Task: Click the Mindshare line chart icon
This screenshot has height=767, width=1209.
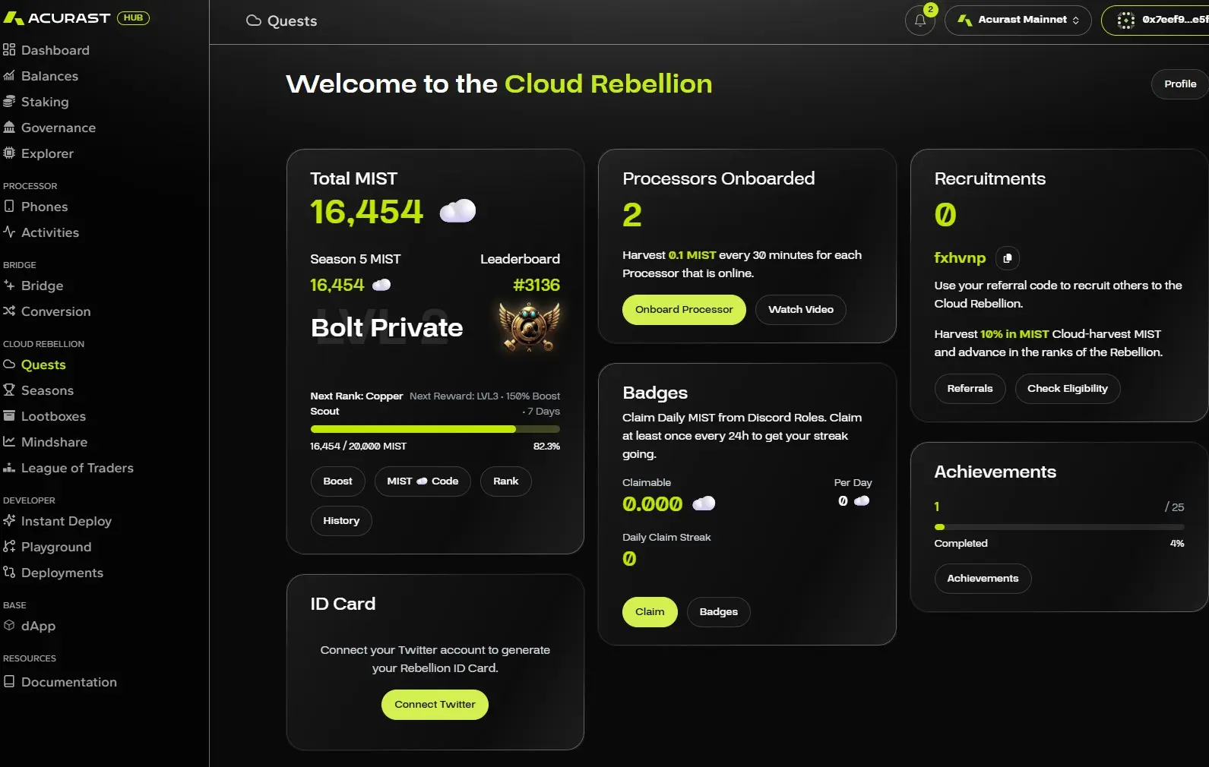Action: tap(9, 442)
